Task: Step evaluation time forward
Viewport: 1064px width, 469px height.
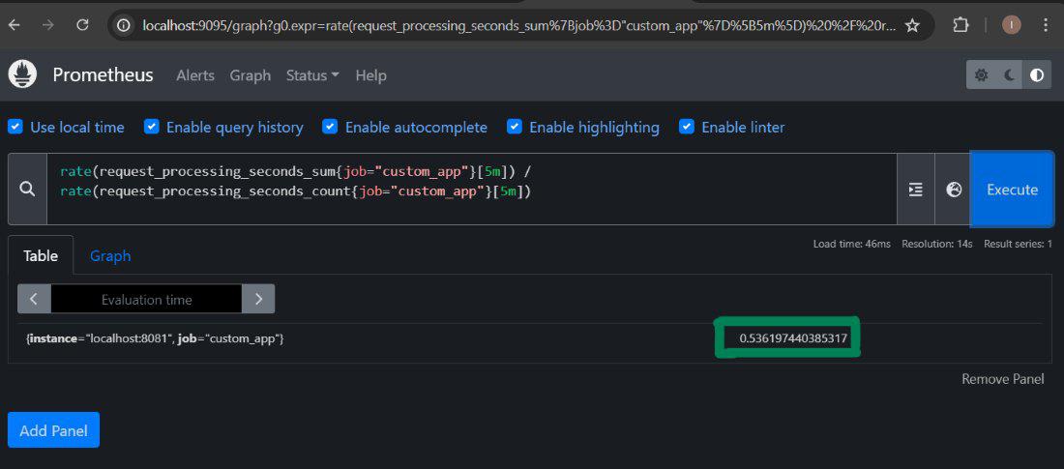Action: point(258,299)
